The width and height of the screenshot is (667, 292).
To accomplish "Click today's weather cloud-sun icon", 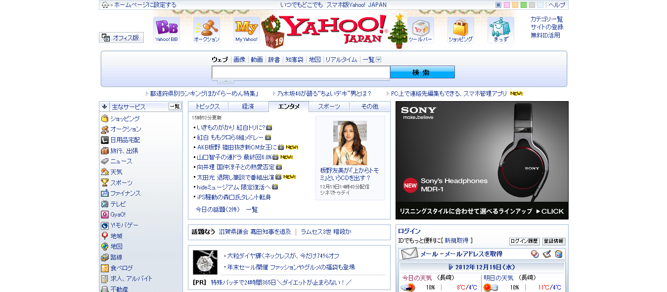I will click(408, 287).
